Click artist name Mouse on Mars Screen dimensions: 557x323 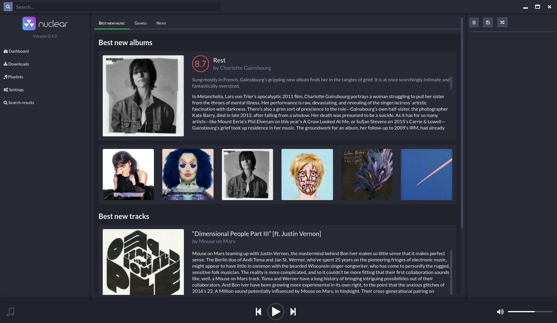click(x=217, y=241)
